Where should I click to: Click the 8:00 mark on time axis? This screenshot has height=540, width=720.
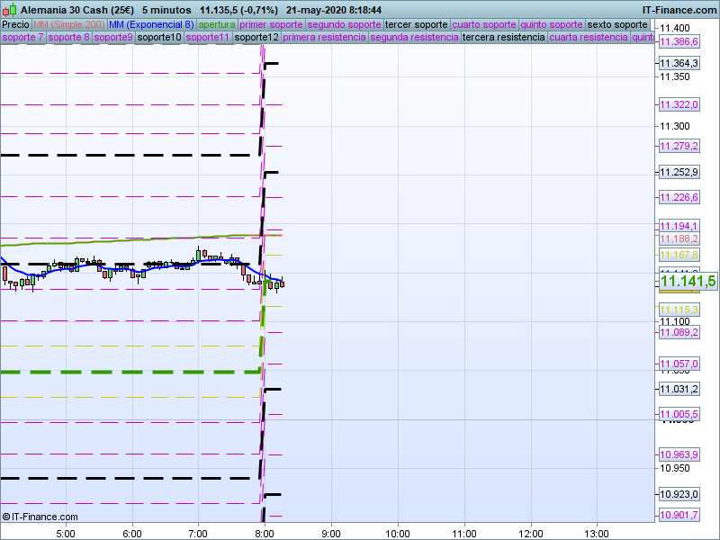pyautogui.click(x=265, y=532)
